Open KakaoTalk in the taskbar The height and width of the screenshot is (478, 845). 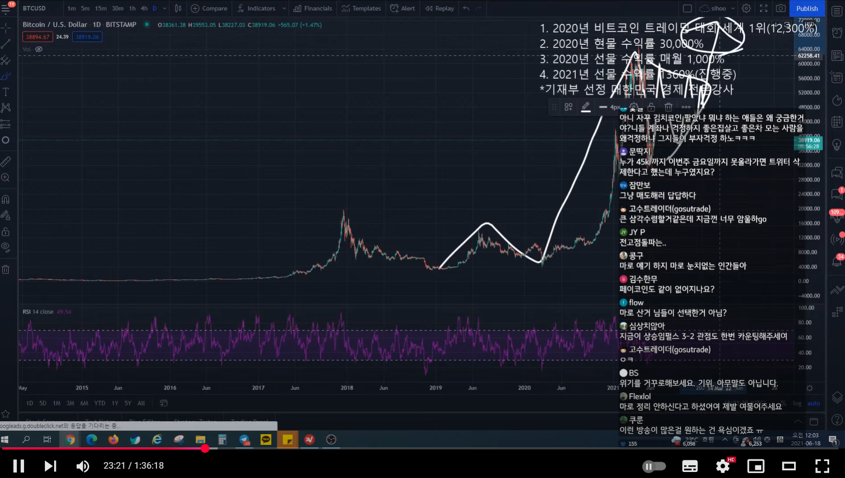266,440
